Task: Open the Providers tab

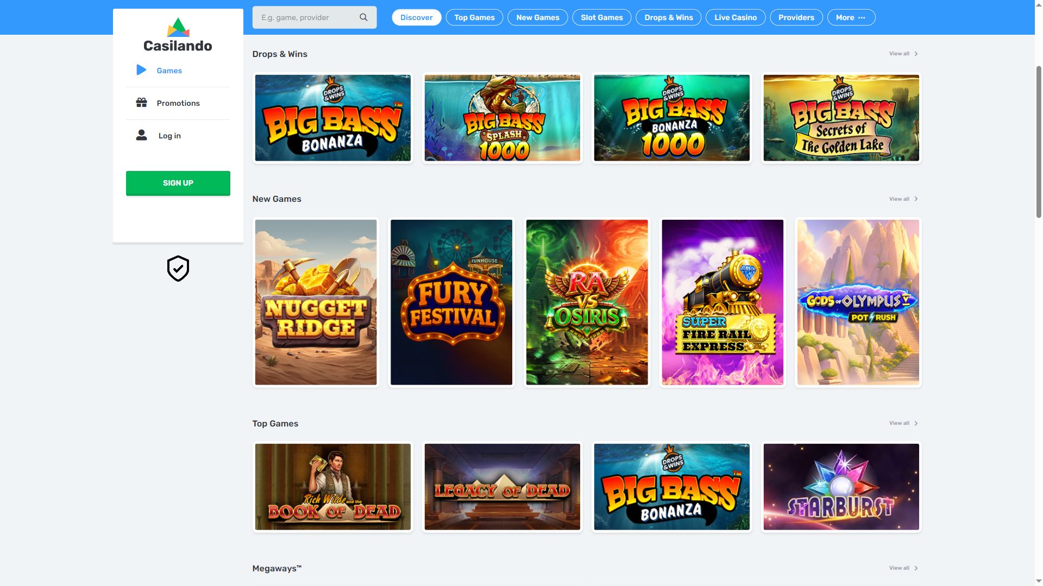Action: point(796,17)
